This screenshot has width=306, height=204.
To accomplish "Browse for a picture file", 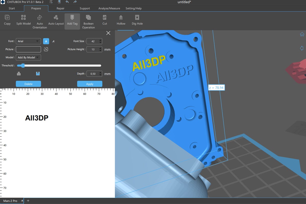I will 46,49.
